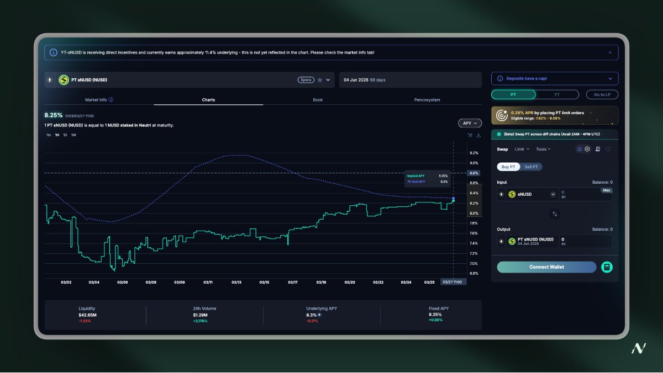
Task: Click the info icon in Deposits have a cap
Action: pyautogui.click(x=500, y=79)
